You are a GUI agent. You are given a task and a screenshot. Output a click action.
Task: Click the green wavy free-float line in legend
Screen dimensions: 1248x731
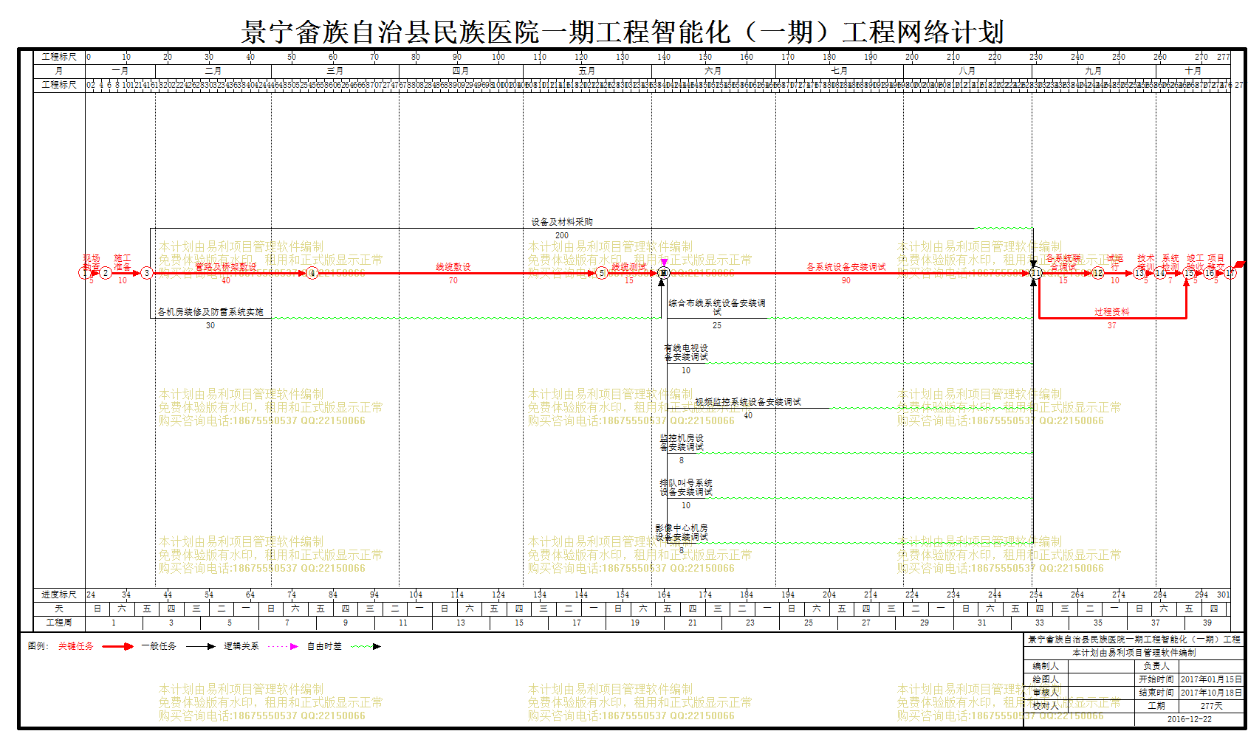tap(366, 647)
